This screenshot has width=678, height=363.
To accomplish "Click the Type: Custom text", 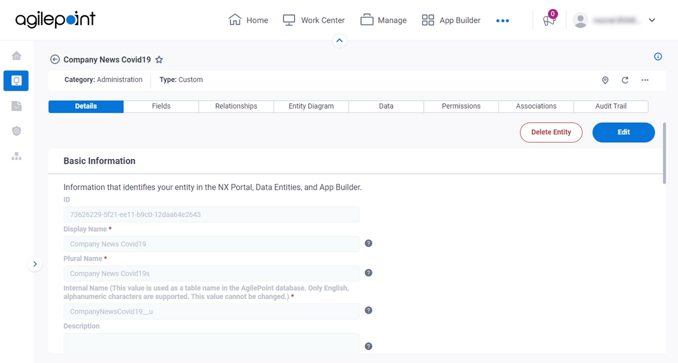I will [181, 80].
